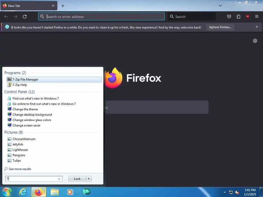This screenshot has height=197, width=263.
Task: Click the Firefox logo on new tab page
Action: [x=114, y=78]
